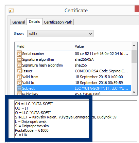This screenshot has height=143, width=139.
Task: Click the C = UA line
Action: [x=21, y=135]
